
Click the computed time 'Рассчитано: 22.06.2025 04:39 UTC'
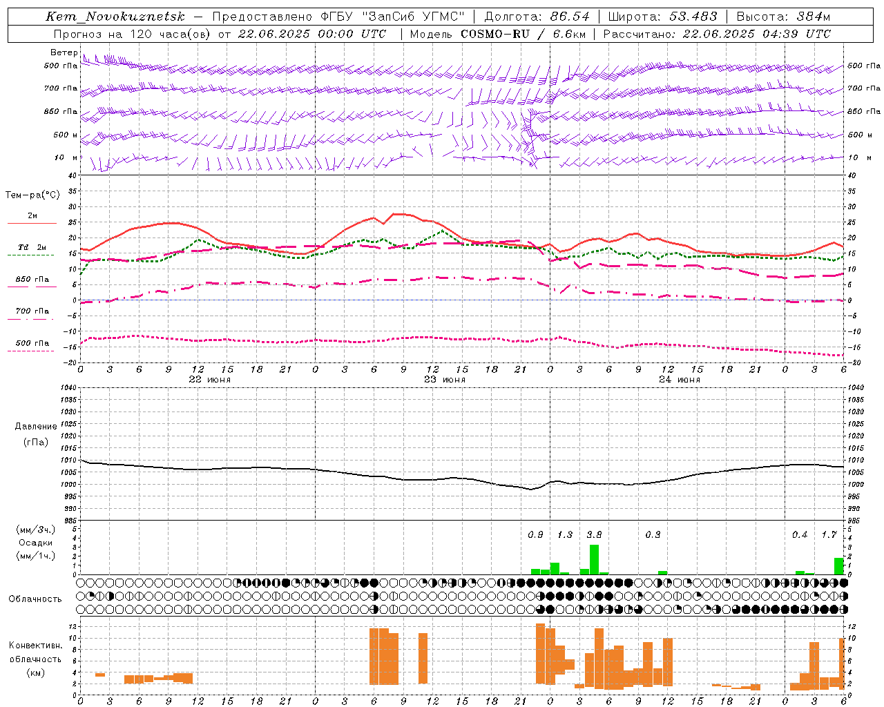[717, 34]
